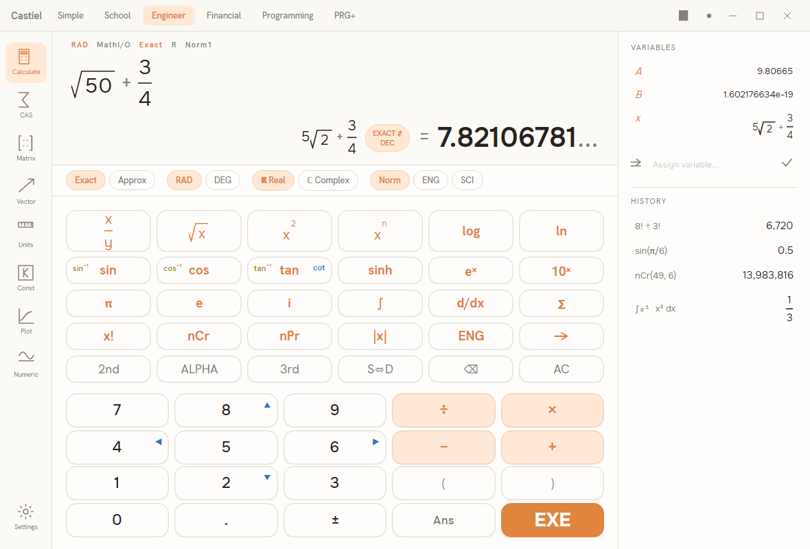Select variable B in Variables list
This screenshot has height=549, width=810.
714,95
